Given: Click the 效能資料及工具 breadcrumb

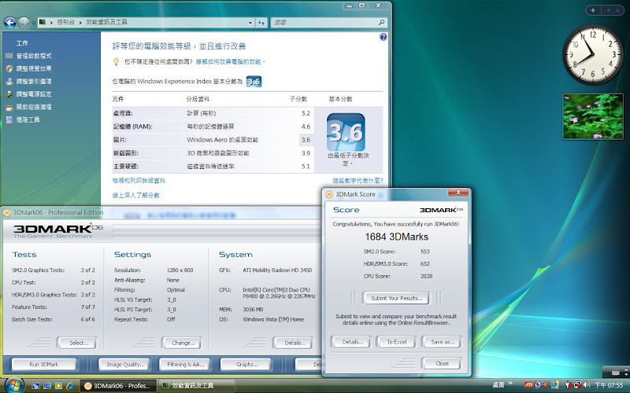Looking at the screenshot, I should pyautogui.click(x=107, y=23).
